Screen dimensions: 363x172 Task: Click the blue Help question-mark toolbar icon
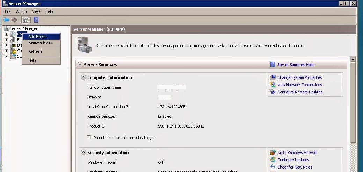point(36,20)
